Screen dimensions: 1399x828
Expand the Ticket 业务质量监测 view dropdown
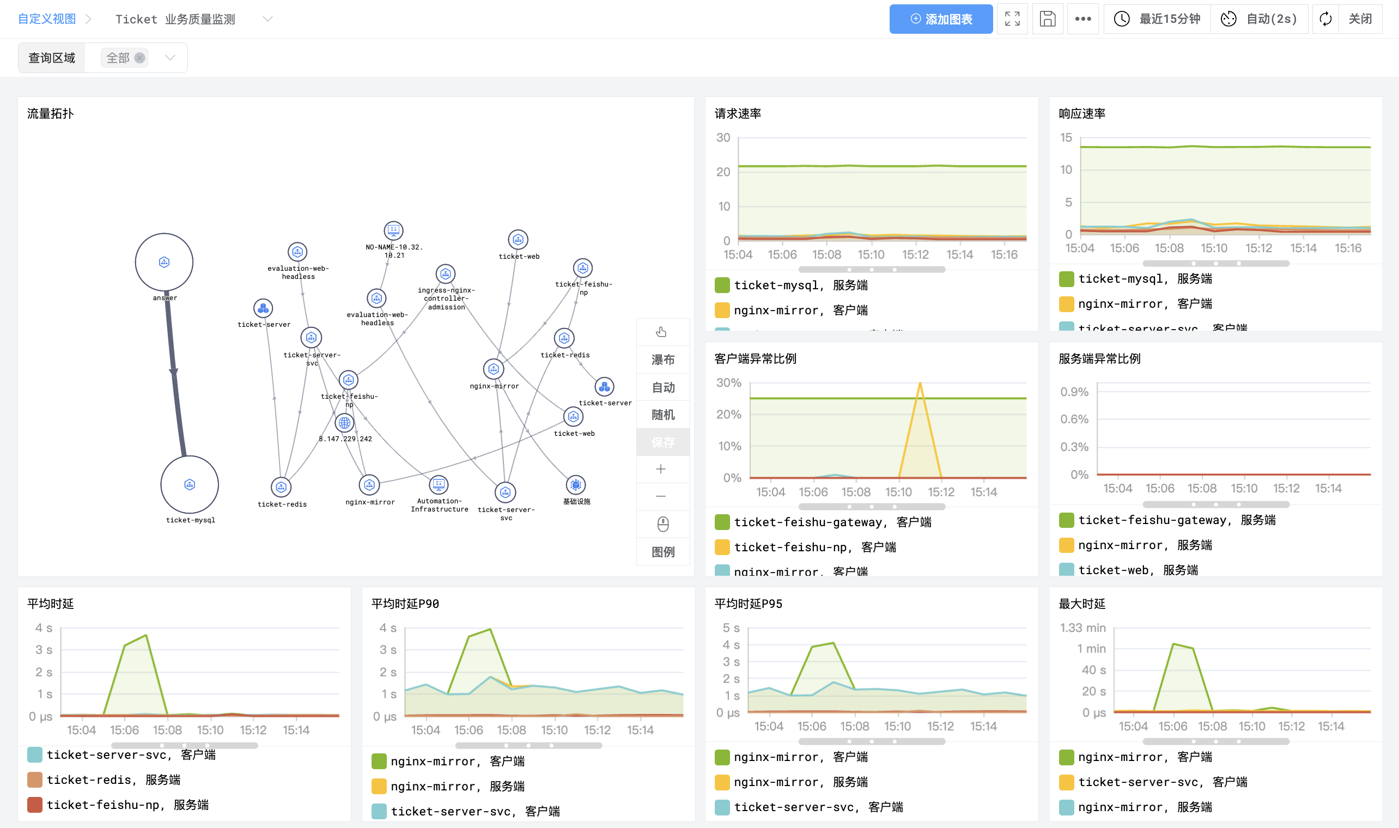[267, 19]
